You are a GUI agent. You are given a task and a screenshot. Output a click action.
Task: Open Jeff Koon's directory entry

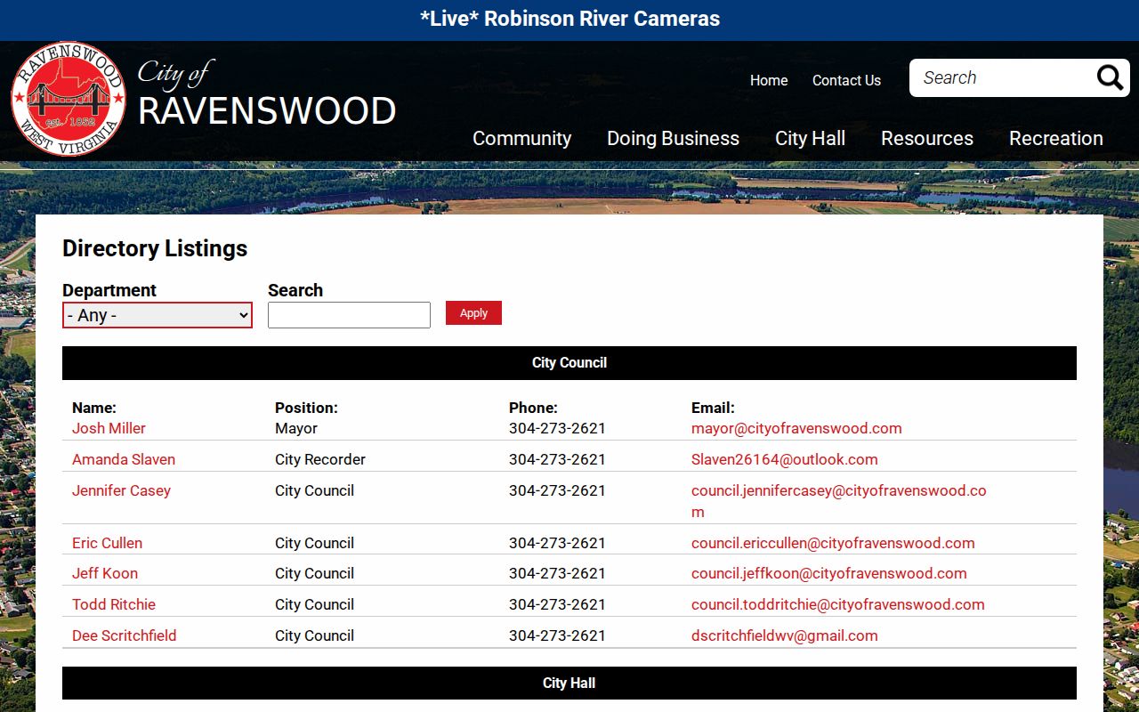click(105, 573)
